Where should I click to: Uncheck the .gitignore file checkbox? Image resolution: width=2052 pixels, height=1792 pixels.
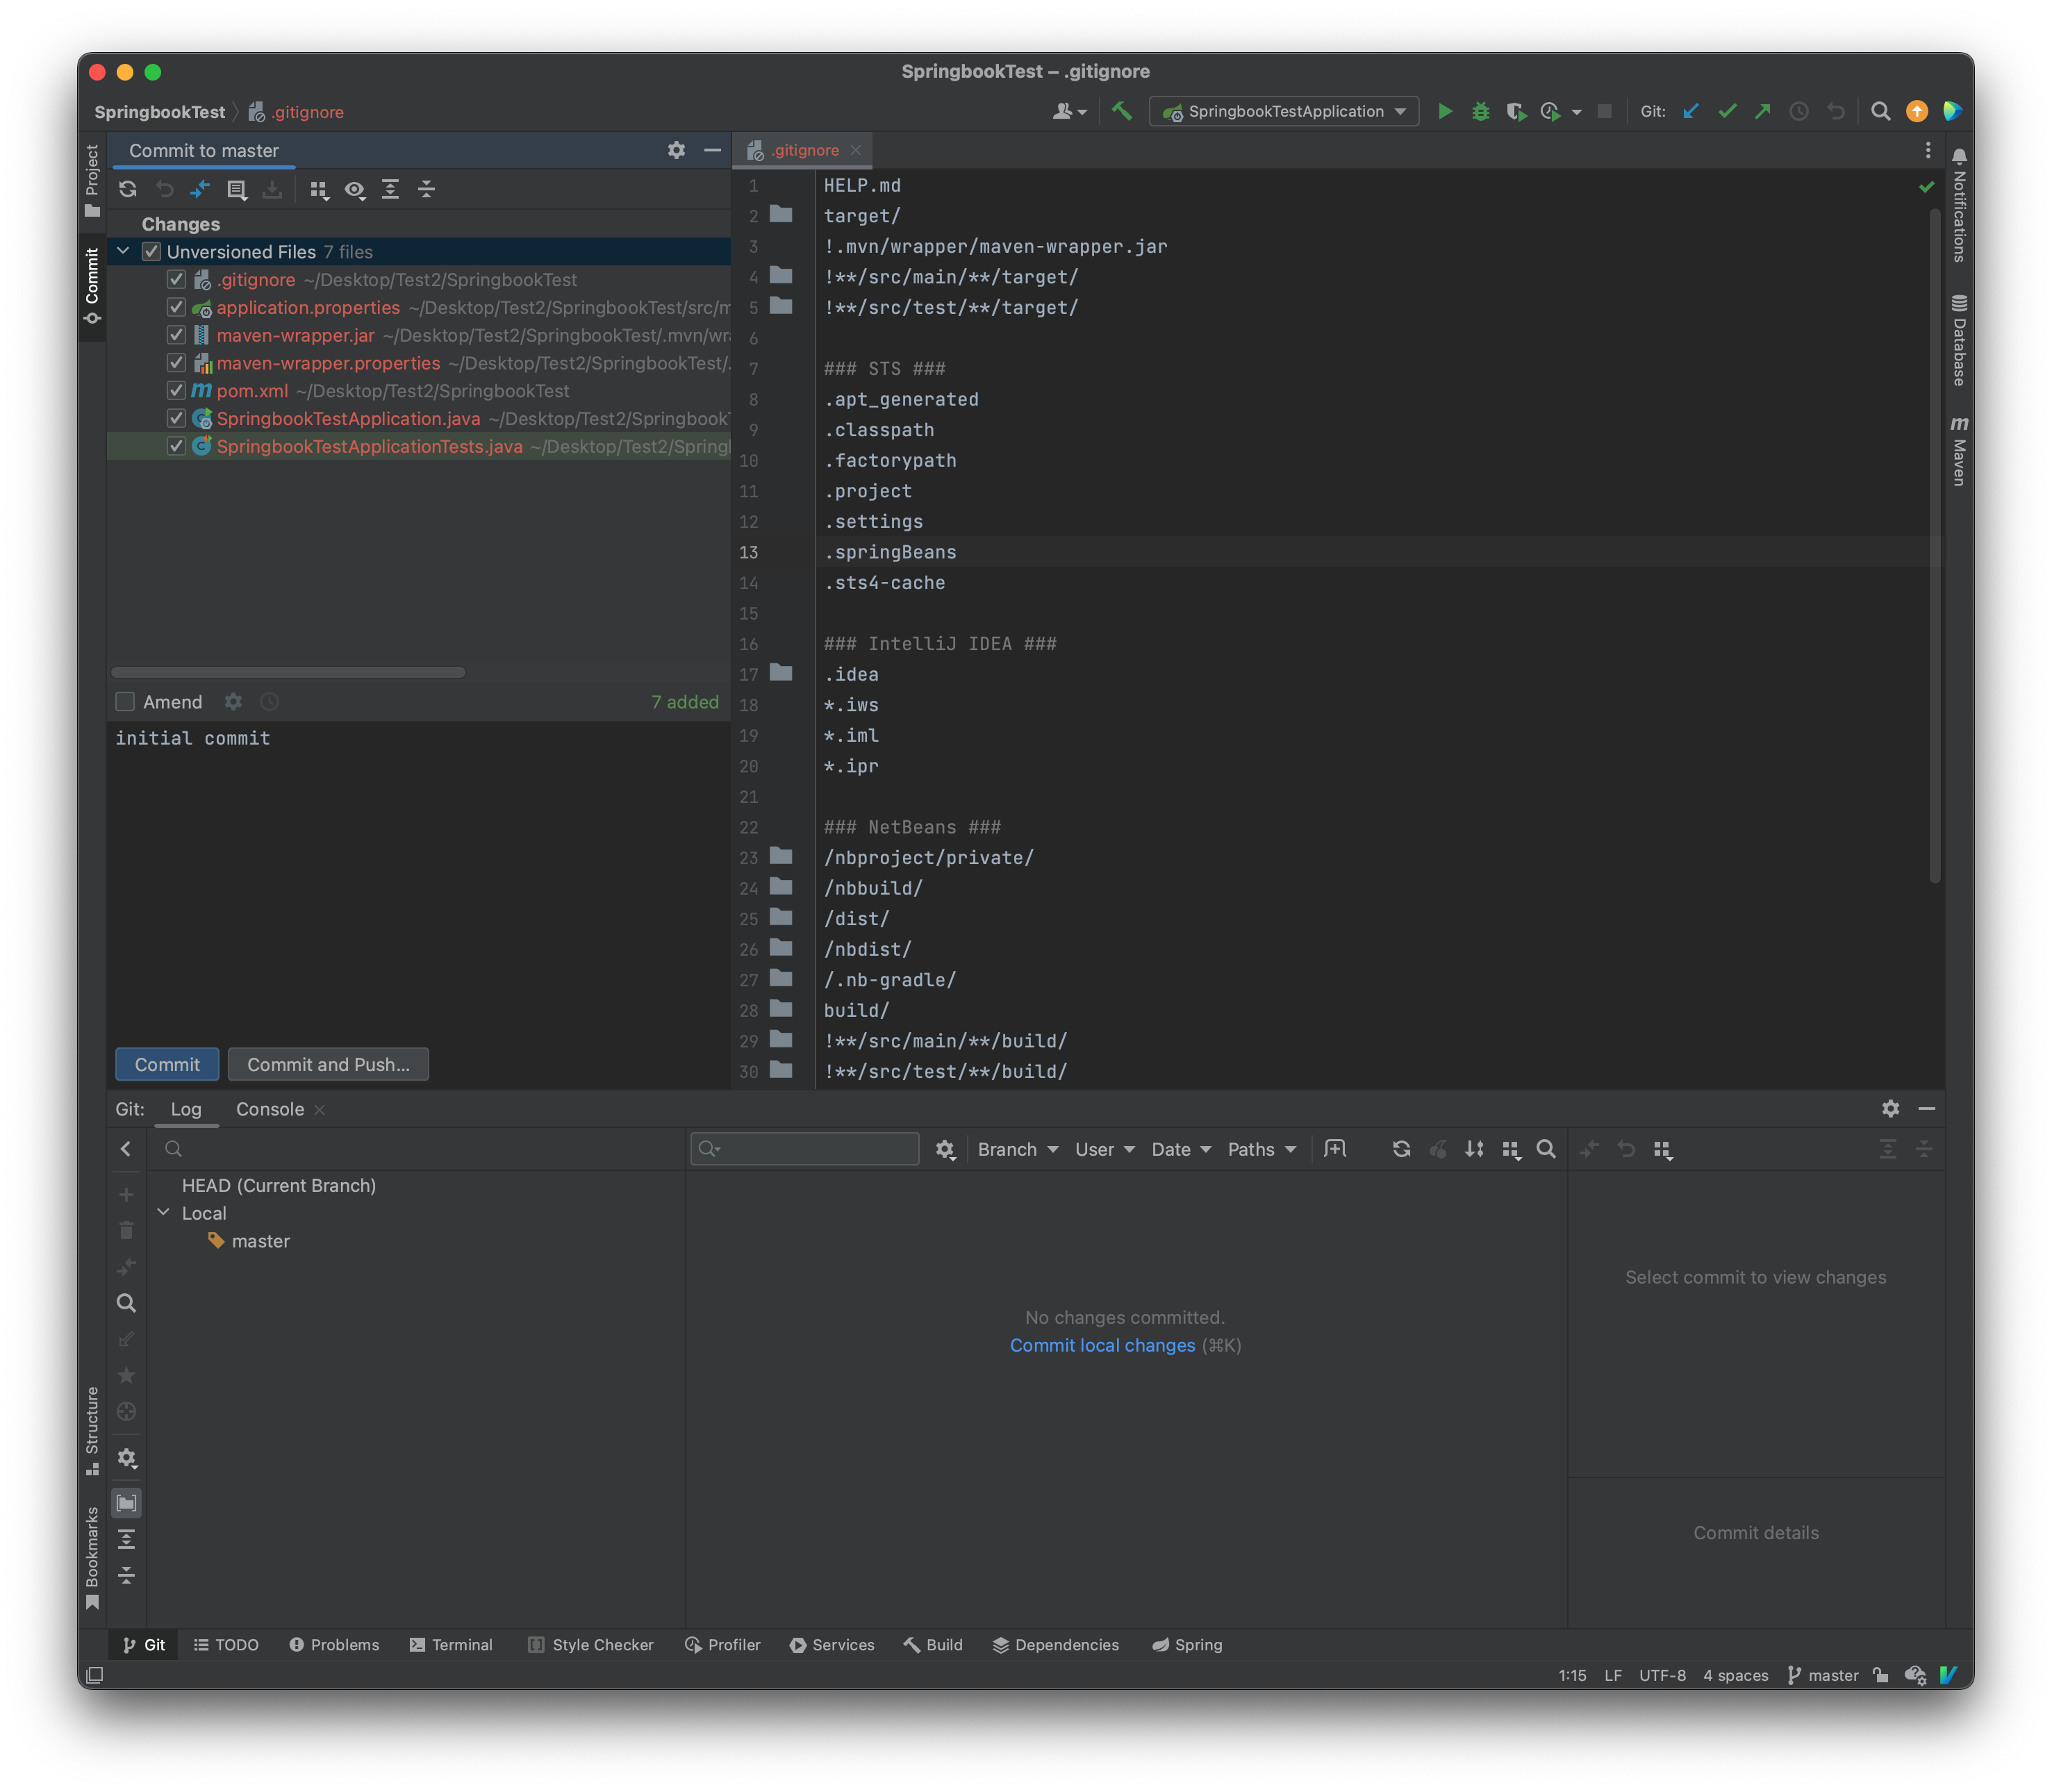(176, 280)
